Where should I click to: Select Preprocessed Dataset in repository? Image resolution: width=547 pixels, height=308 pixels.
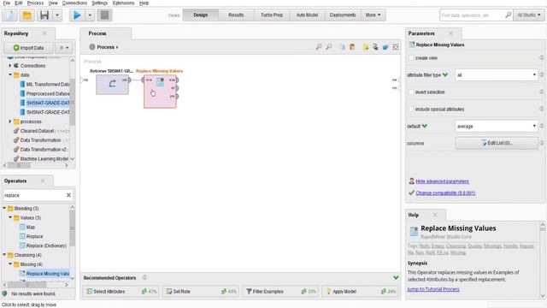48,93
